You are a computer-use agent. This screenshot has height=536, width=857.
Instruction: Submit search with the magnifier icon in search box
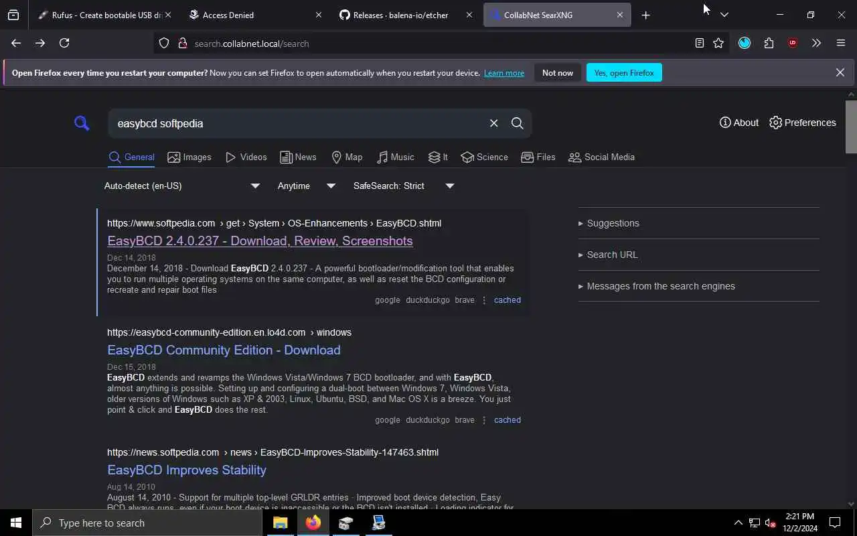coord(517,123)
